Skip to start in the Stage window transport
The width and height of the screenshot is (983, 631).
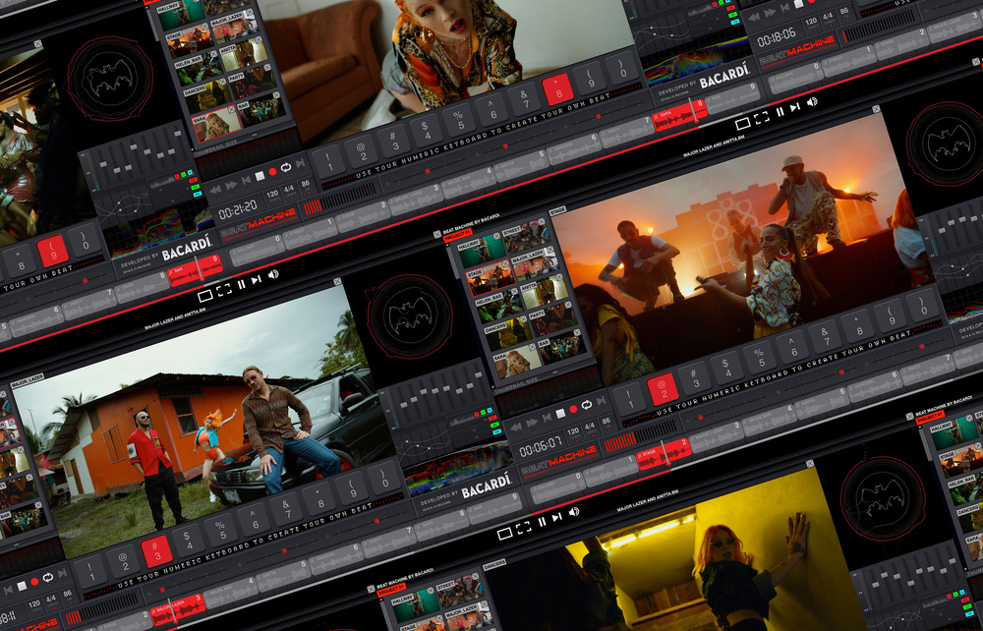tap(546, 419)
